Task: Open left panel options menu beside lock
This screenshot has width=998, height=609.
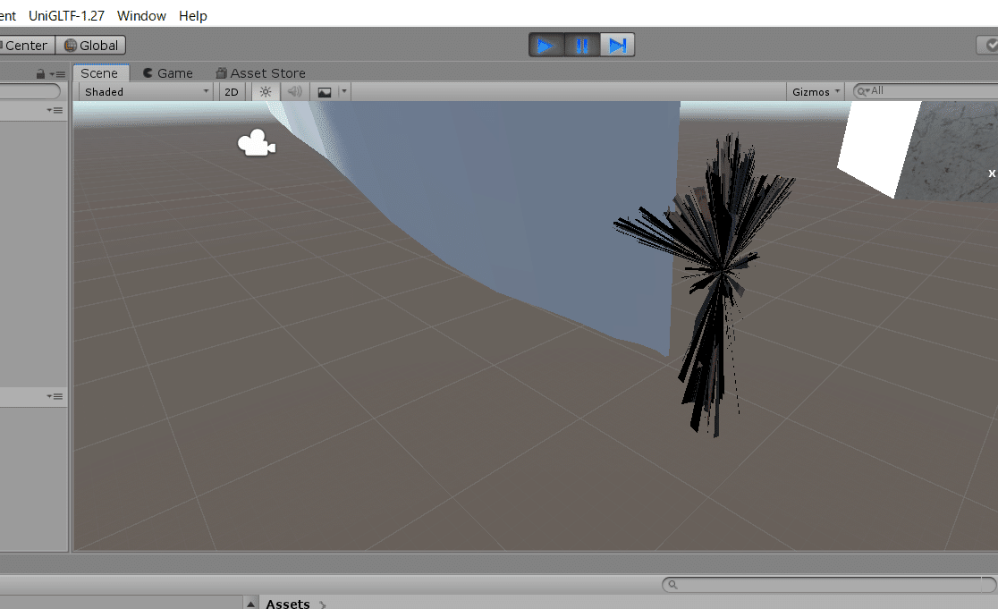Action: click(57, 74)
